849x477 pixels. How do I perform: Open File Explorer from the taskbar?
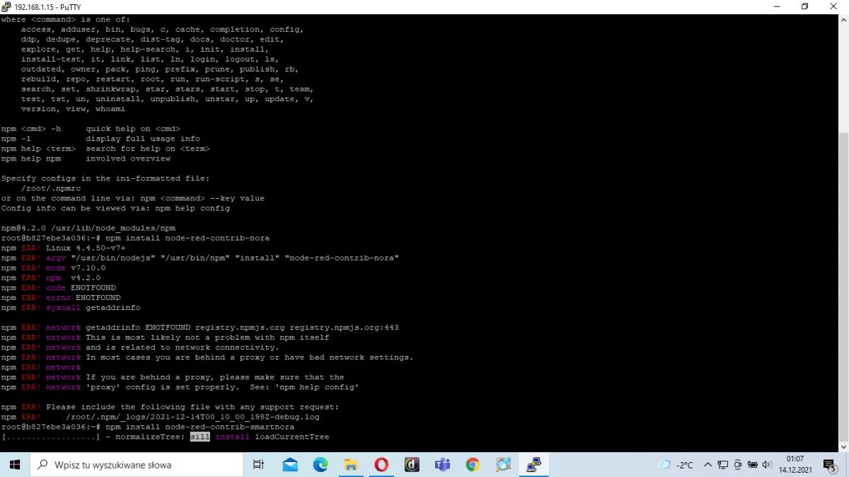351,465
